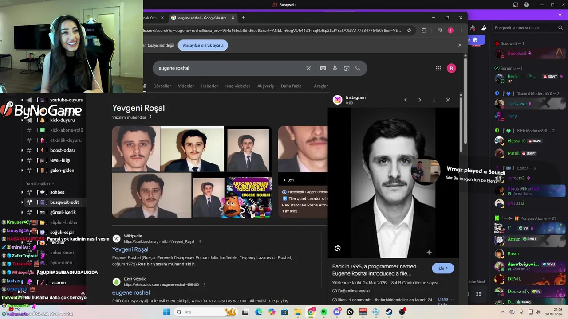Show Discord member list icon
568x319 pixels.
tap(484, 28)
